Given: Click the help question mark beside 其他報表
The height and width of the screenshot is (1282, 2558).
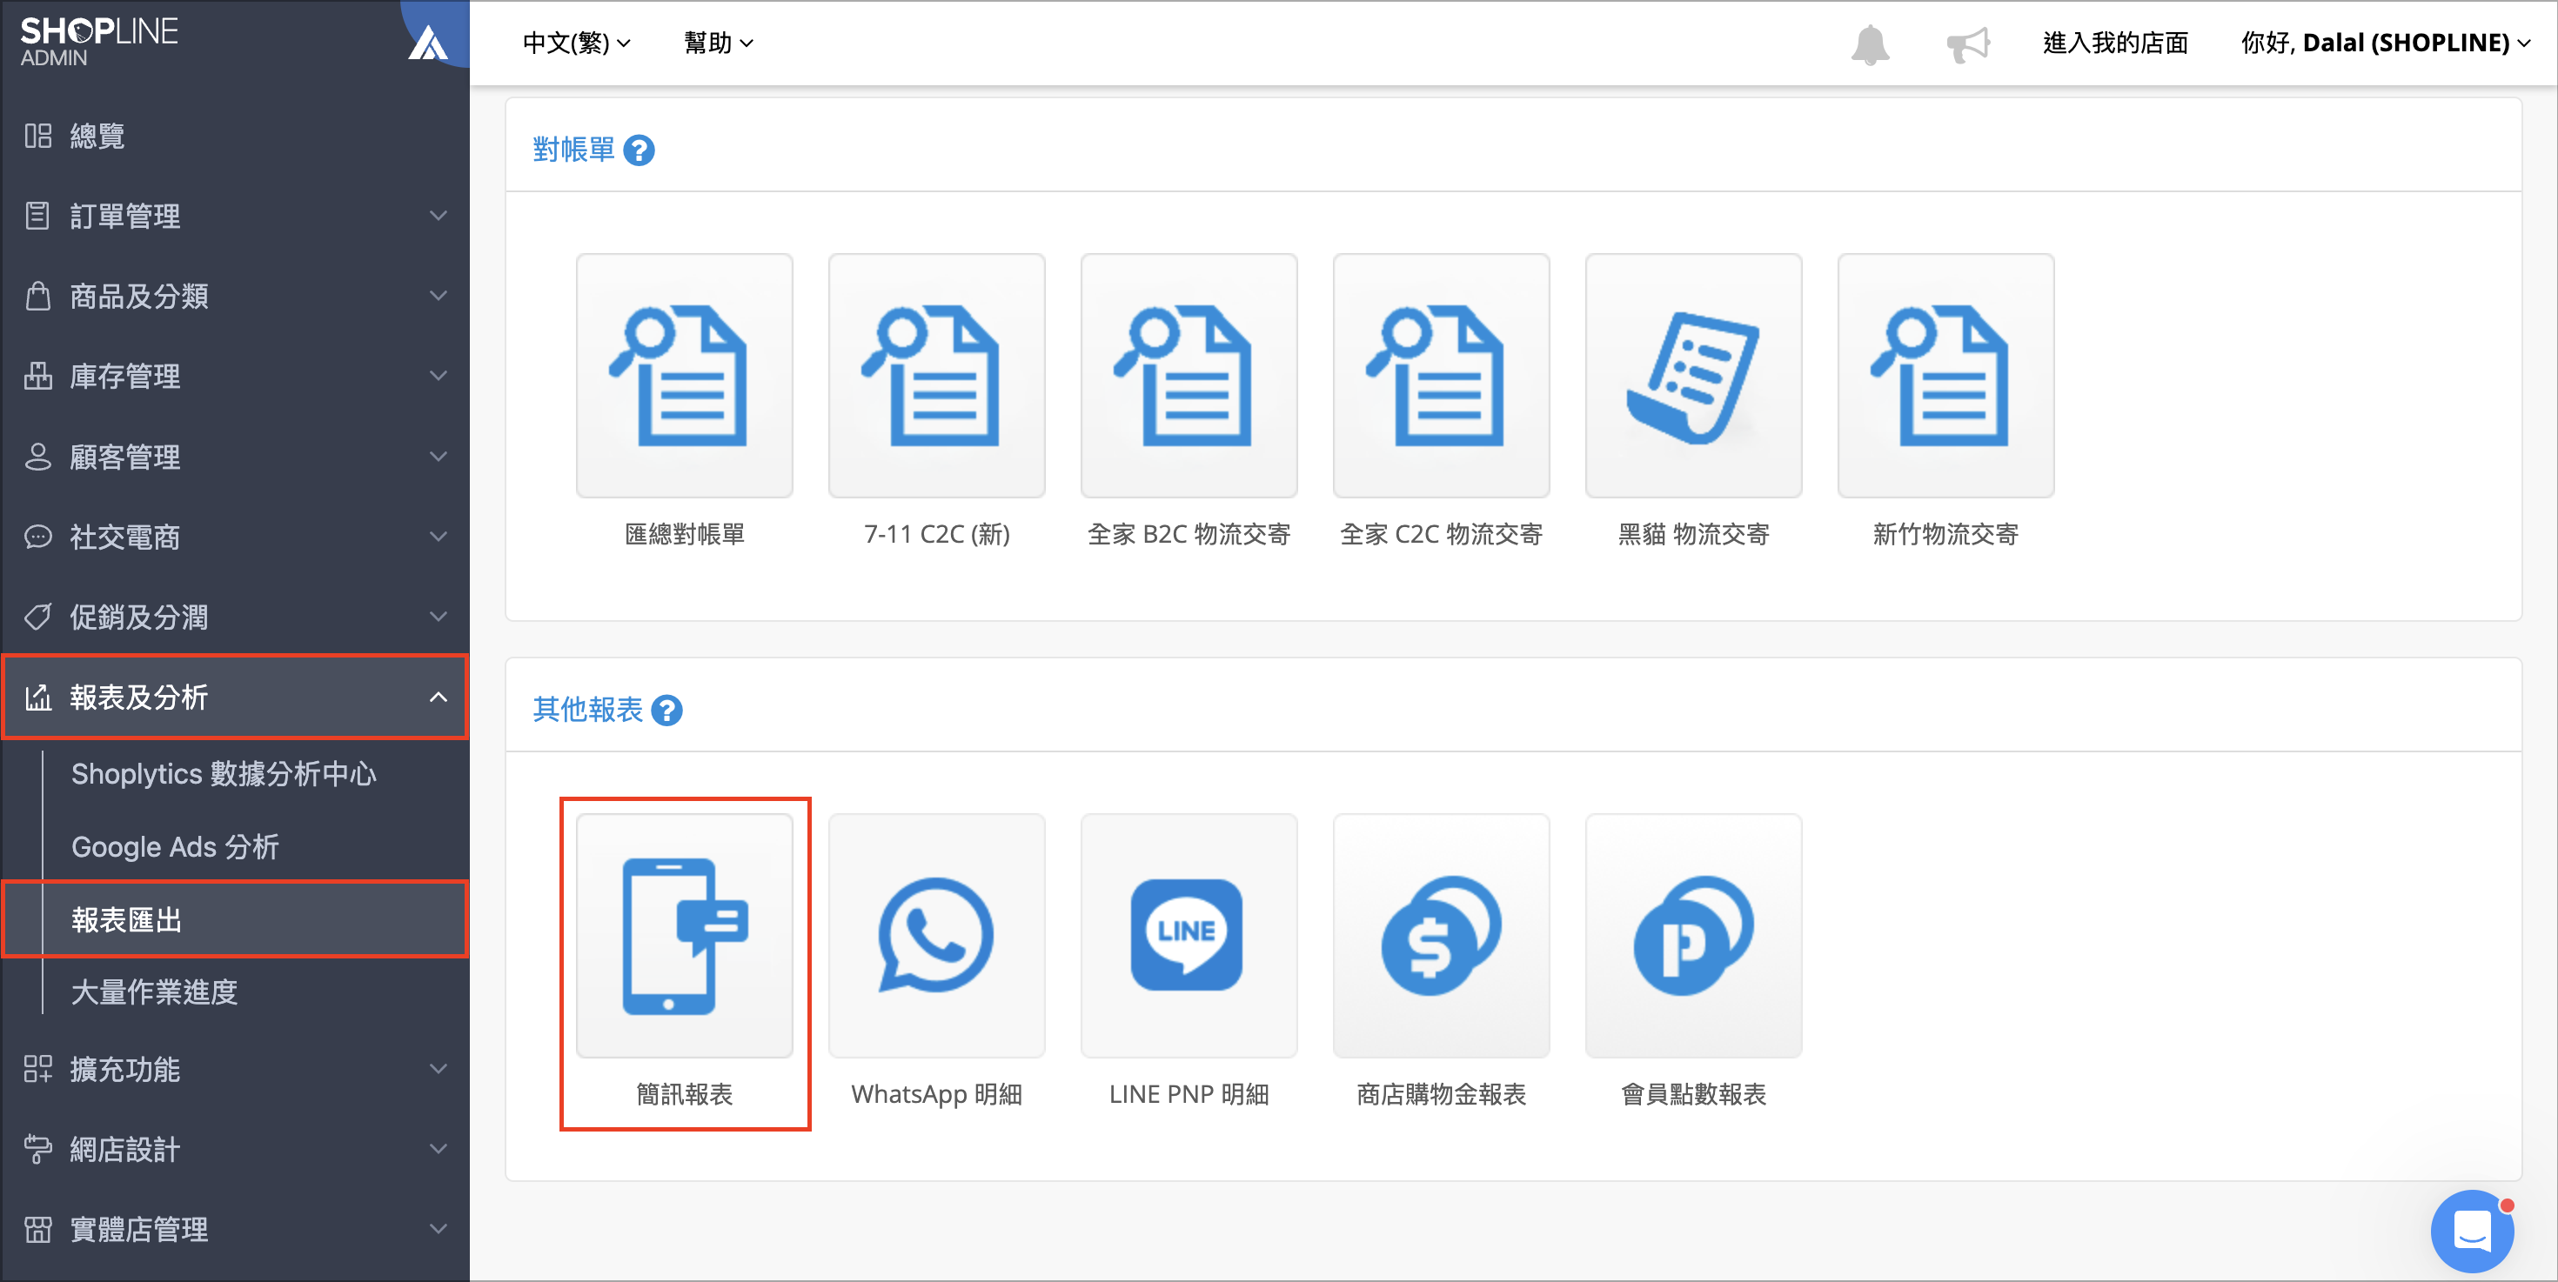Looking at the screenshot, I should (666, 711).
